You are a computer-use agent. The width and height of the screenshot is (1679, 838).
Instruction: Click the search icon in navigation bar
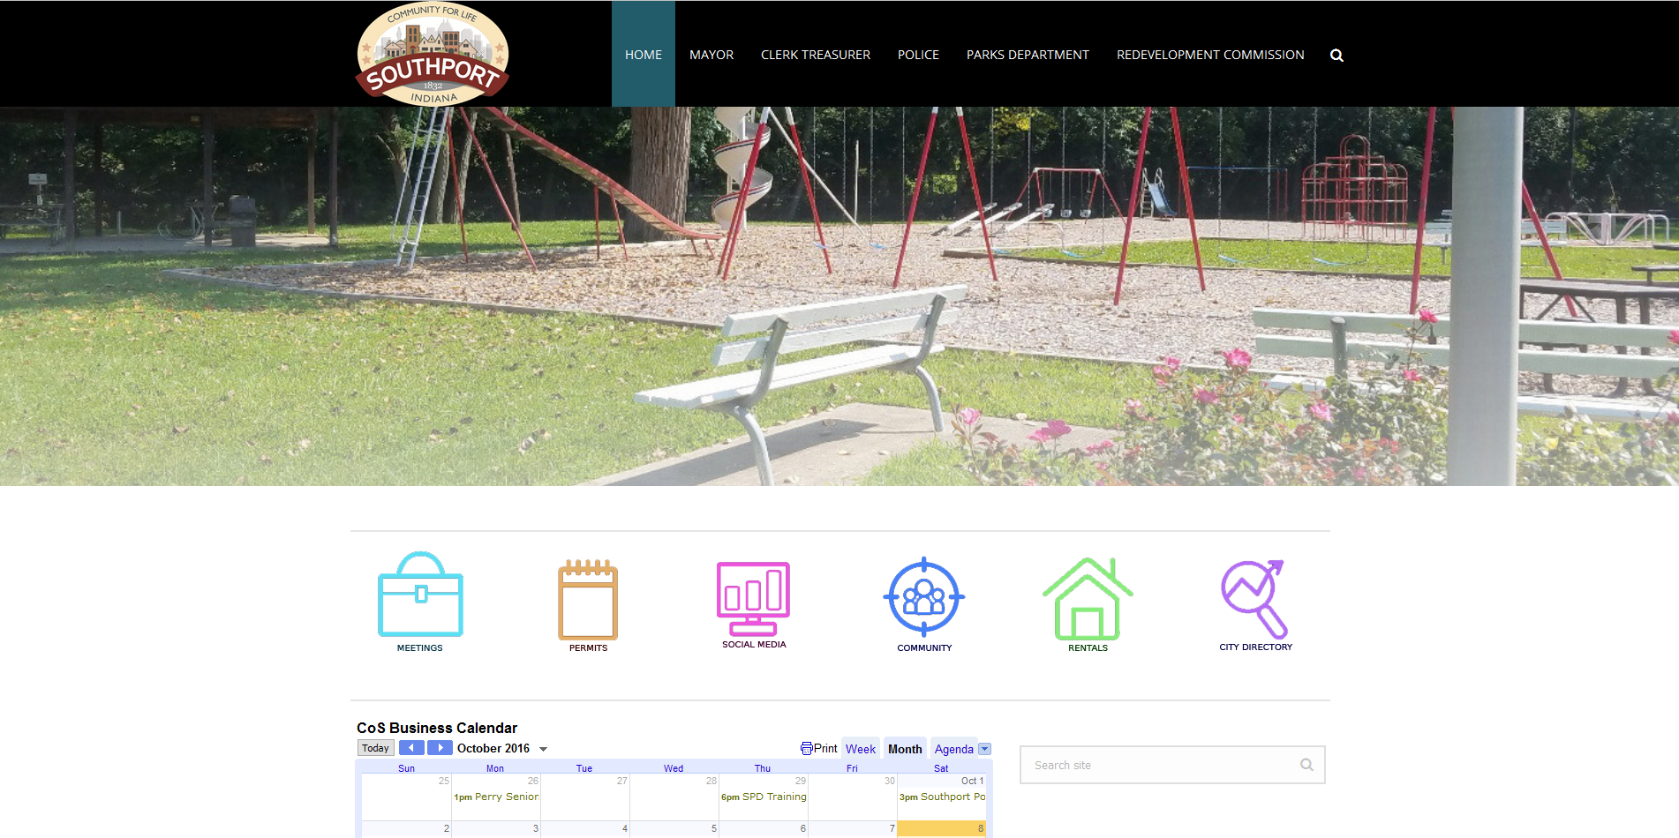pyautogui.click(x=1336, y=56)
